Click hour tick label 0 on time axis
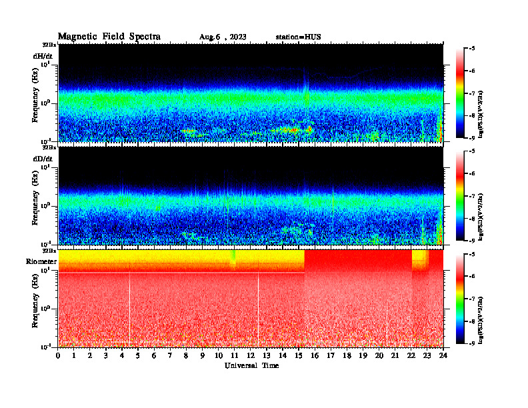Image resolution: width=528 pixels, height=408 pixels. [58, 355]
